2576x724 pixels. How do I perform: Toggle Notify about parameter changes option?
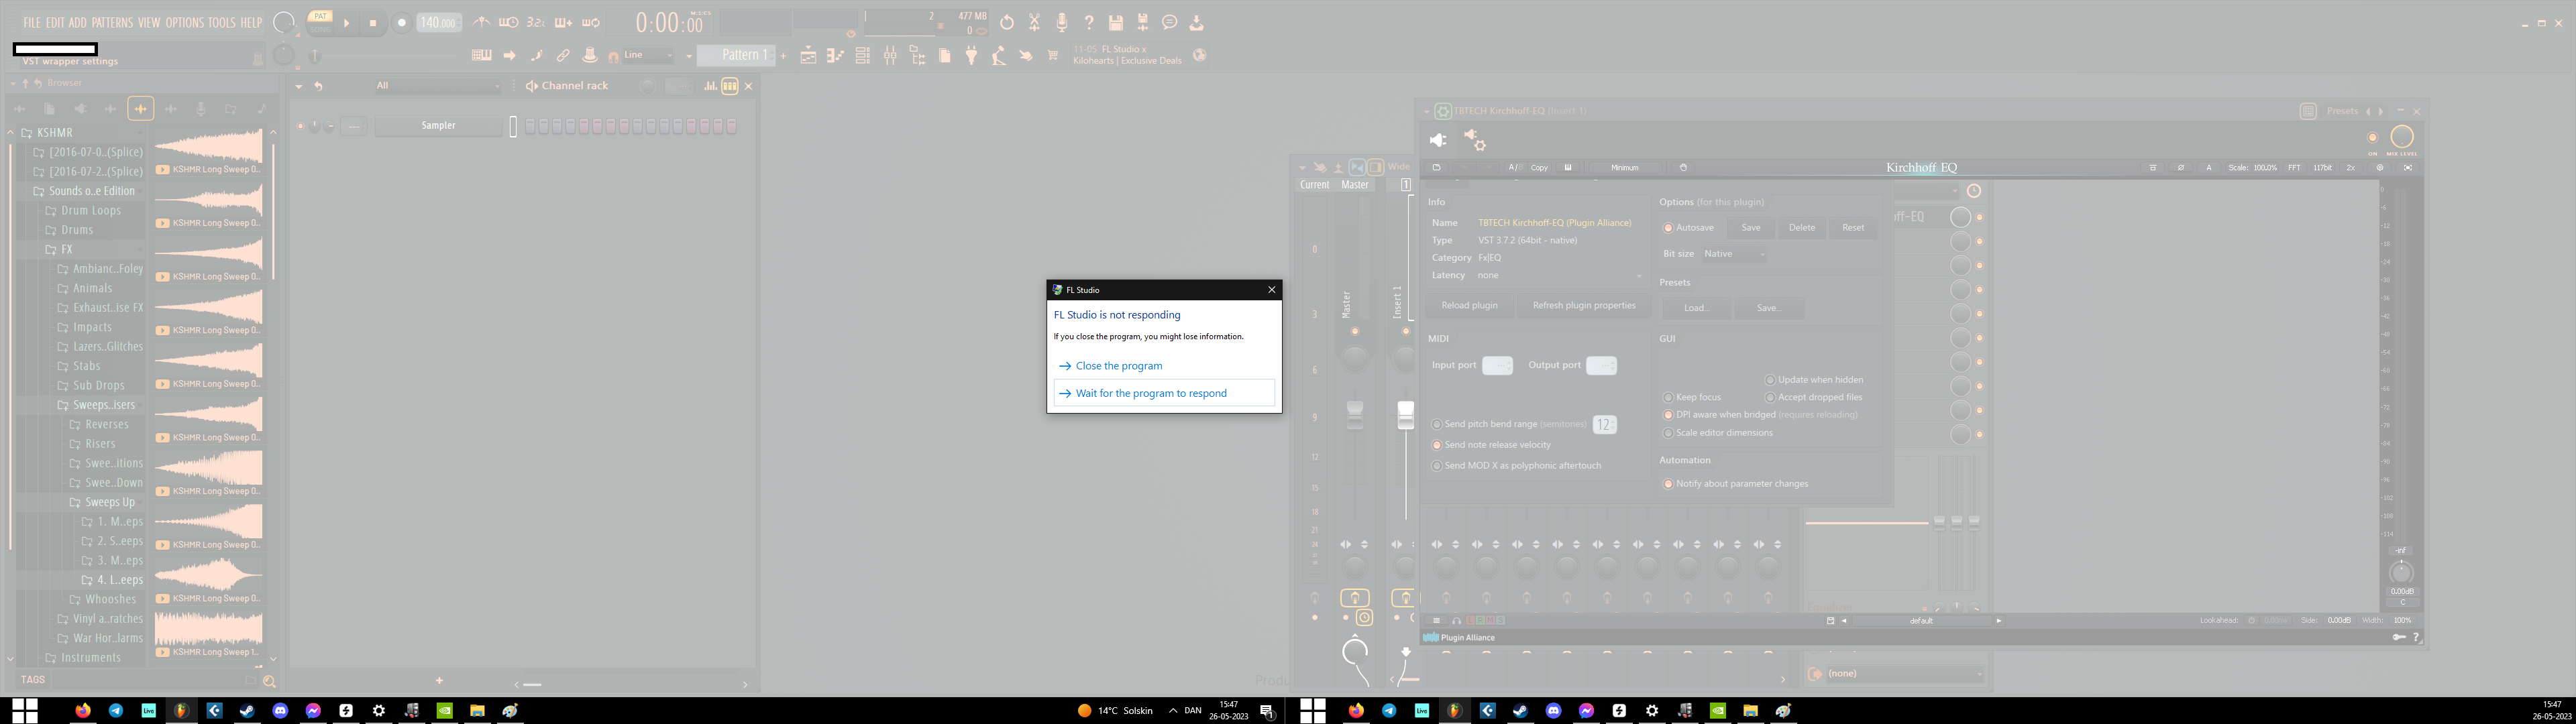1668,484
